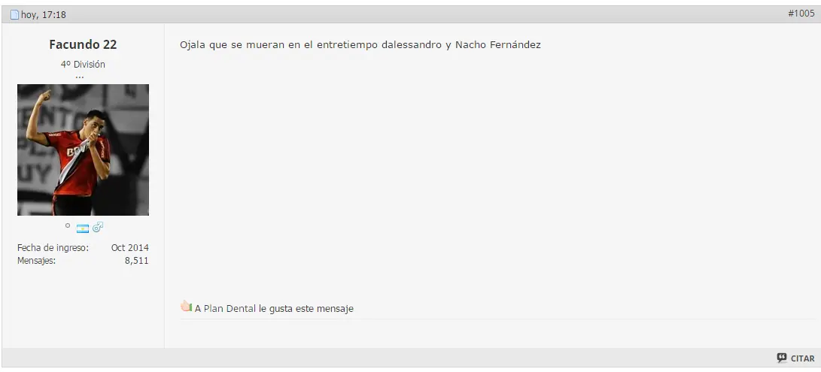Click the Oct 2014 join date
Image resolution: width=821 pixels, height=372 pixels.
[x=130, y=247]
